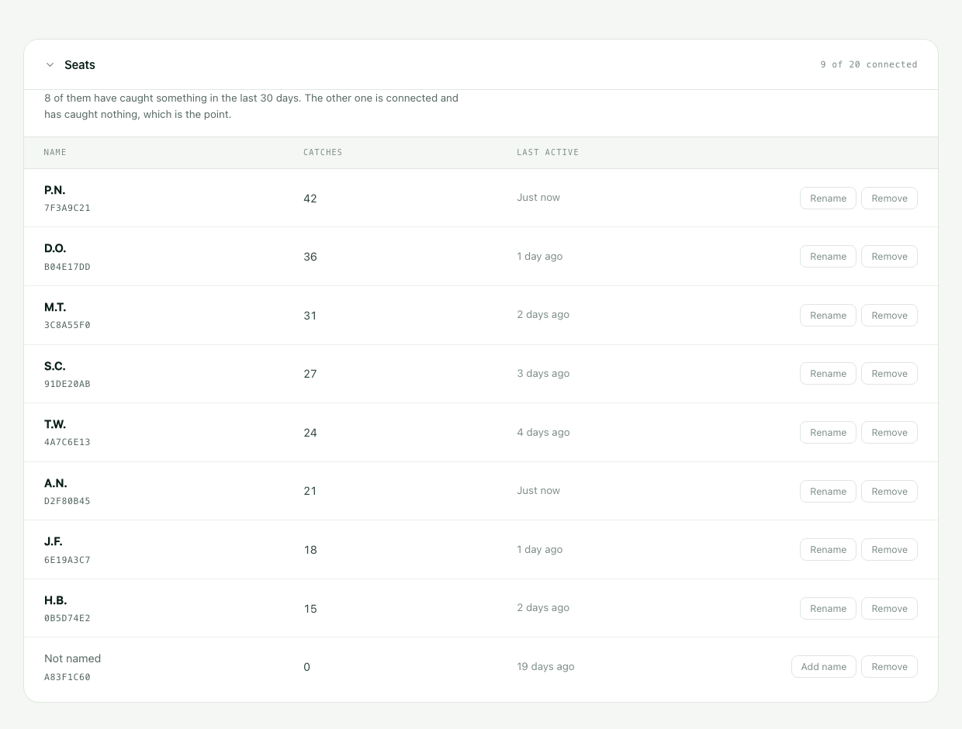The height and width of the screenshot is (729, 962).
Task: Remove the T.W. seat
Action: pyautogui.click(x=889, y=433)
